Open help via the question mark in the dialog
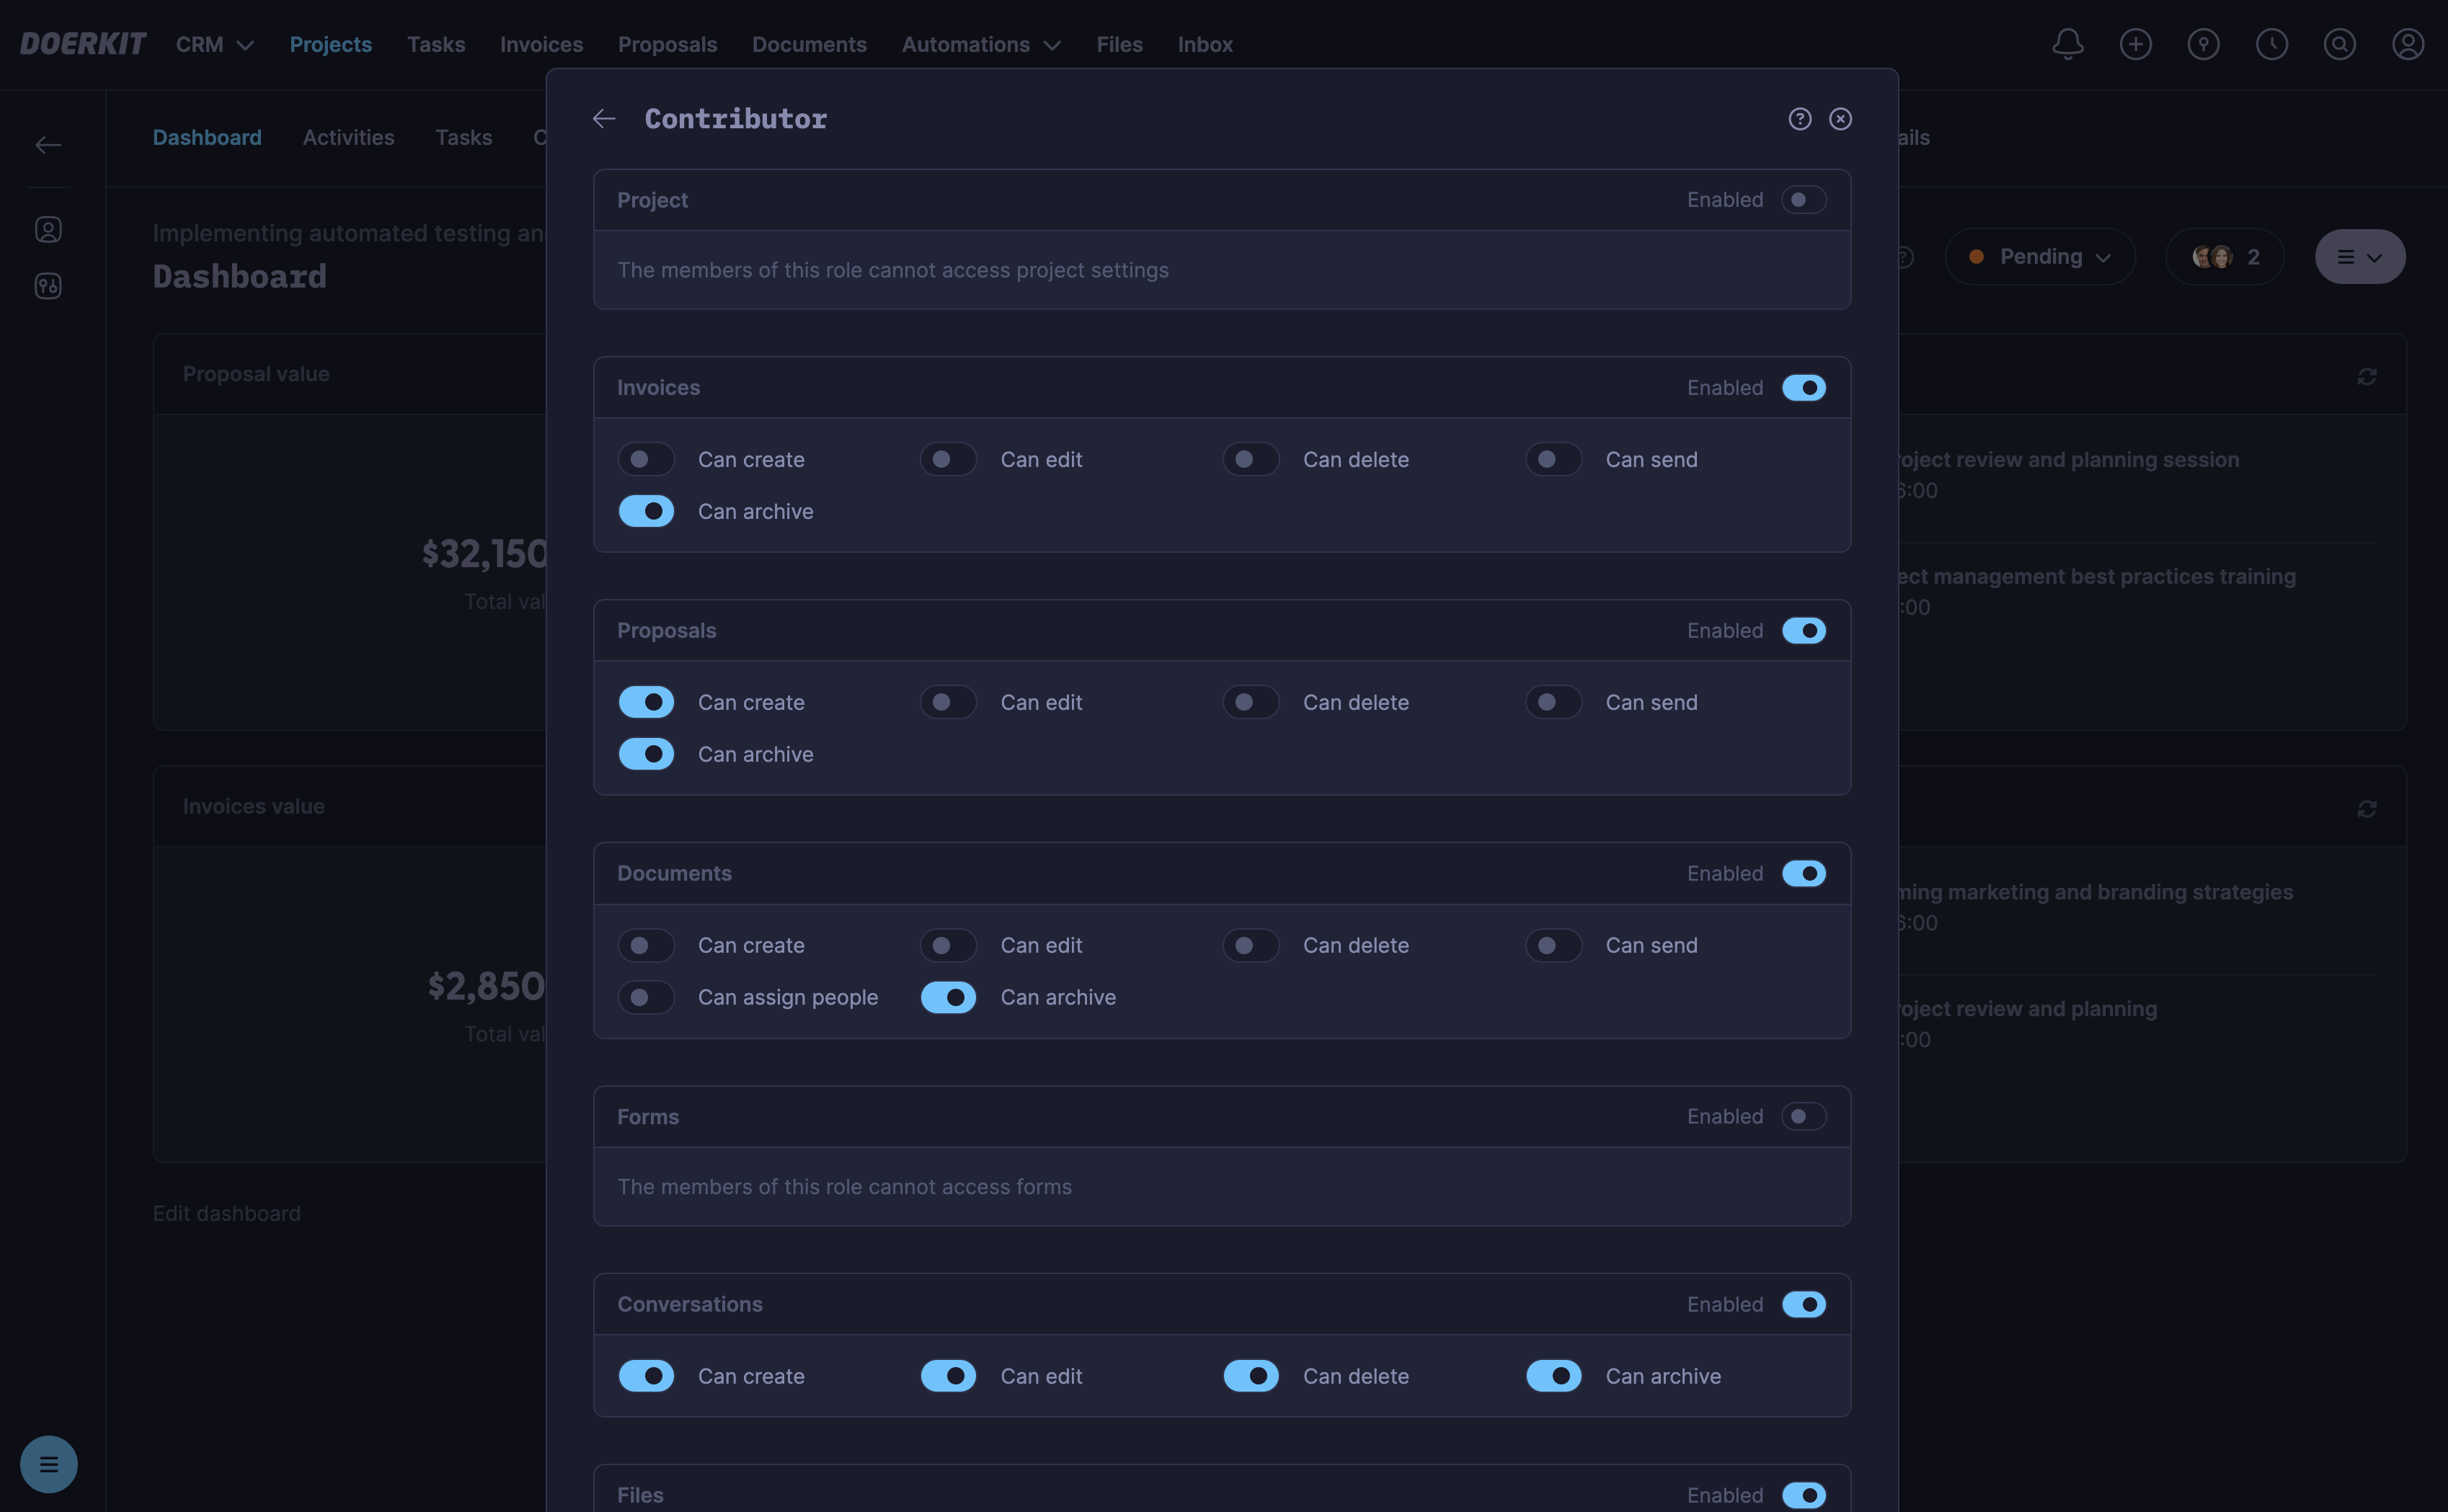 [1800, 118]
